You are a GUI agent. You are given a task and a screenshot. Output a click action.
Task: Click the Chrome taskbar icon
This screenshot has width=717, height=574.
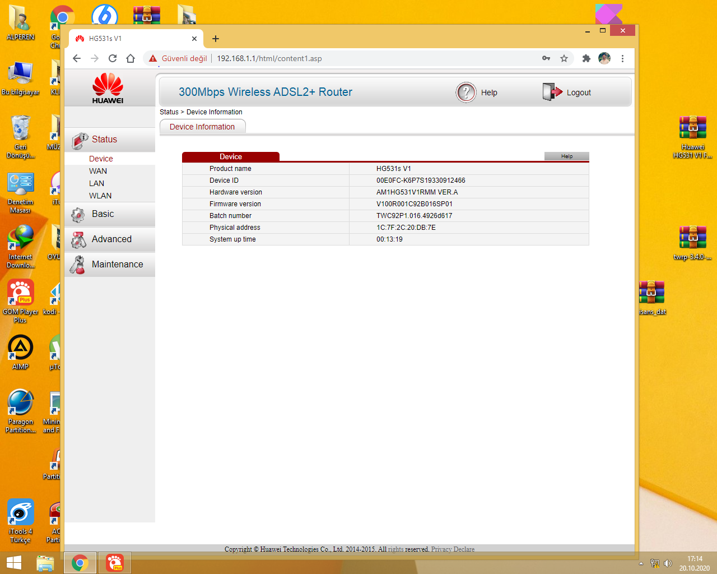pyautogui.click(x=80, y=563)
